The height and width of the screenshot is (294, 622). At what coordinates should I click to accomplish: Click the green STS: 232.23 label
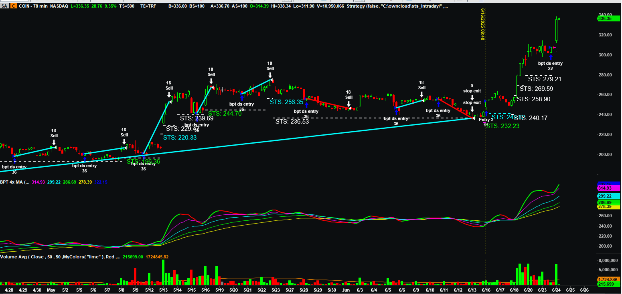click(x=503, y=126)
